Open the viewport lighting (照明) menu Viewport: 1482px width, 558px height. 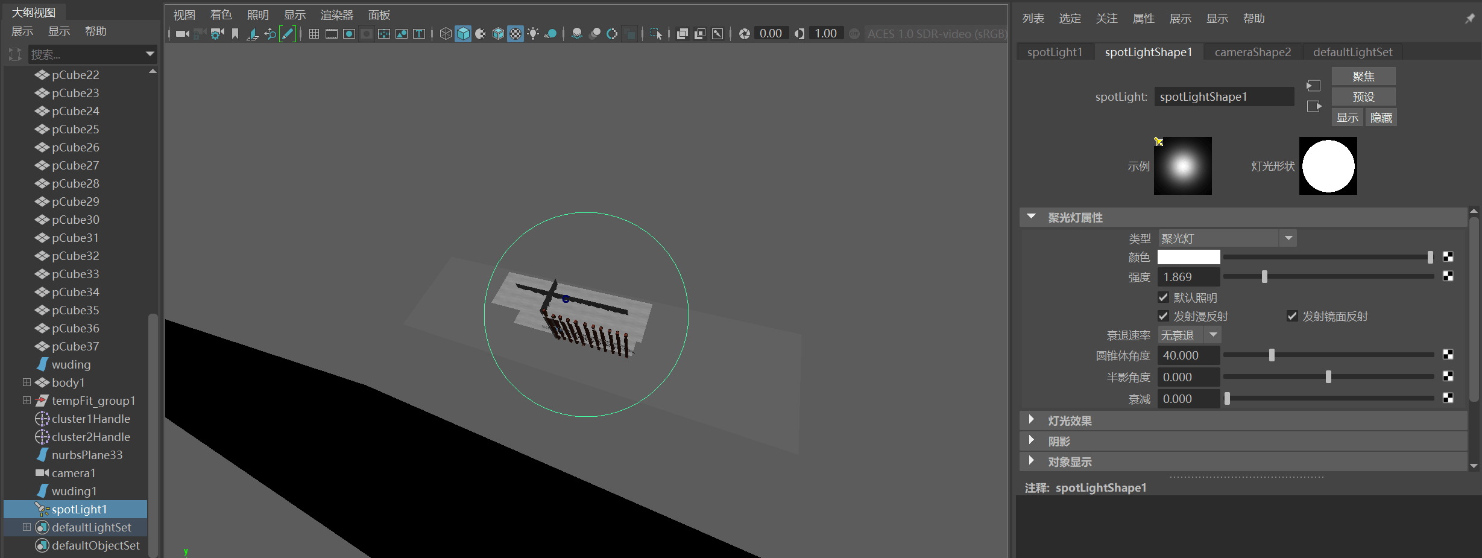click(257, 15)
